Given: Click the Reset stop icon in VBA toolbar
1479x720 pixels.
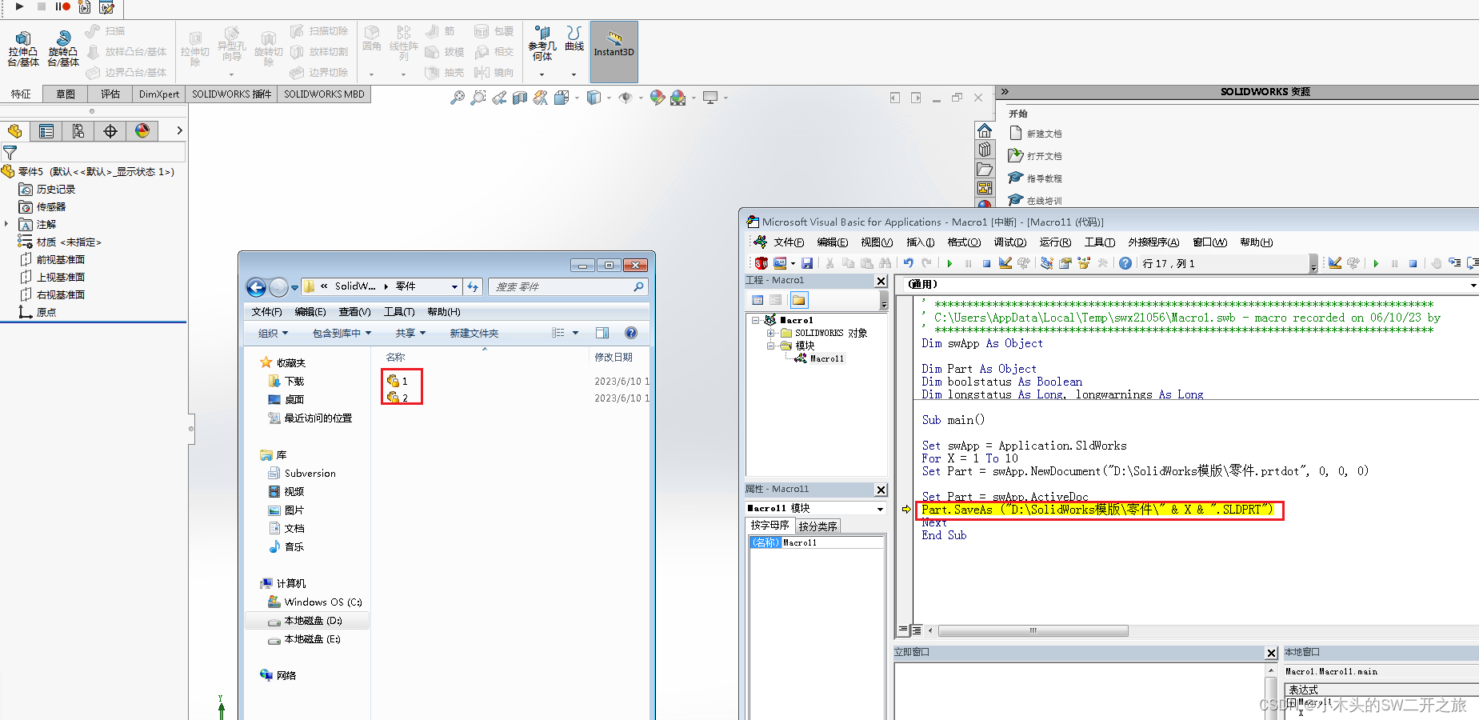Looking at the screenshot, I should [986, 263].
